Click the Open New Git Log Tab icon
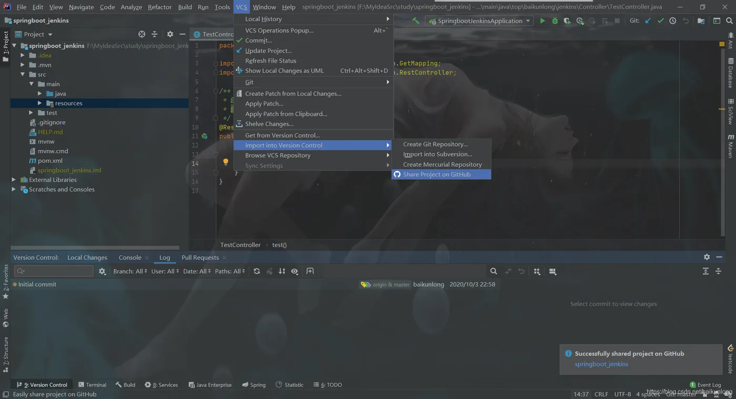 [x=310, y=271]
